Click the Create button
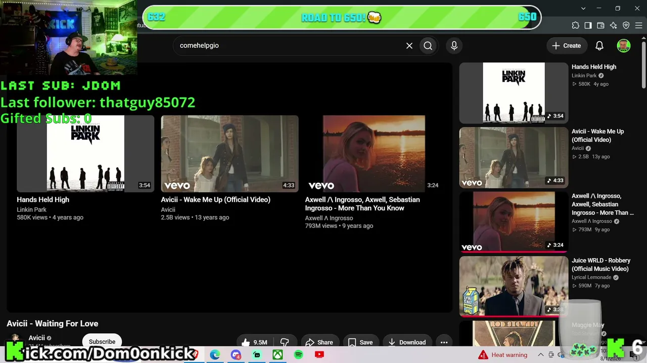This screenshot has width=647, height=363. tap(566, 46)
